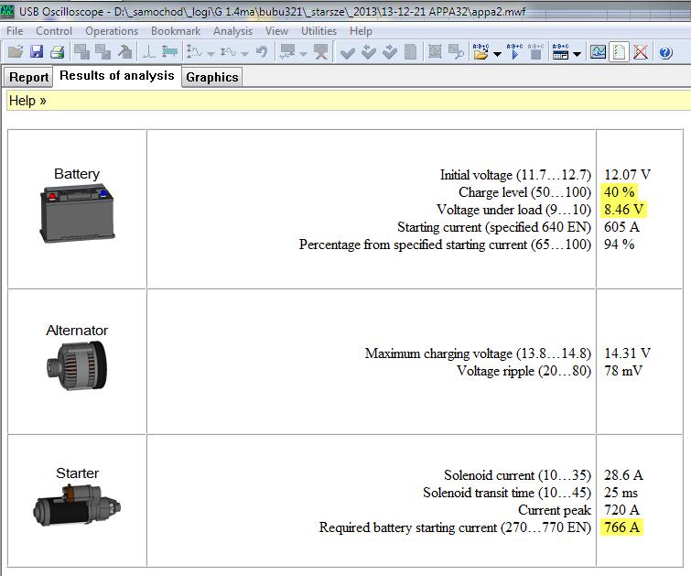691x576 pixels.
Task: Click the report page view icon
Action: coord(620,52)
